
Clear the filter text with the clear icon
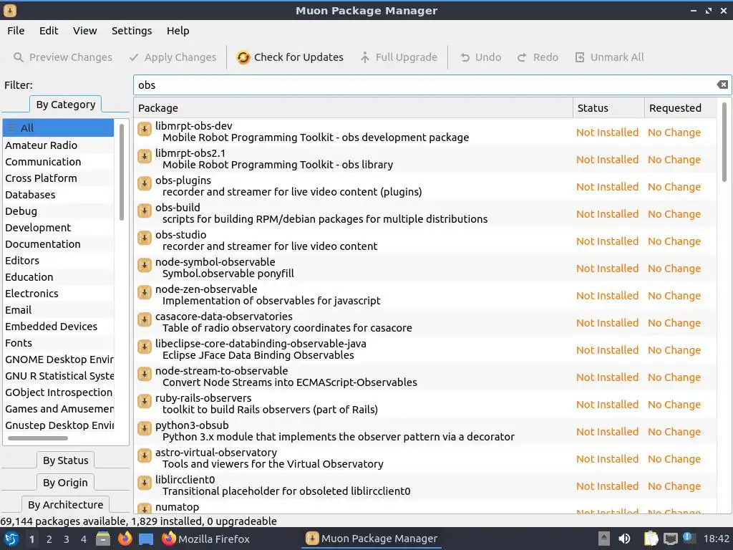(722, 85)
